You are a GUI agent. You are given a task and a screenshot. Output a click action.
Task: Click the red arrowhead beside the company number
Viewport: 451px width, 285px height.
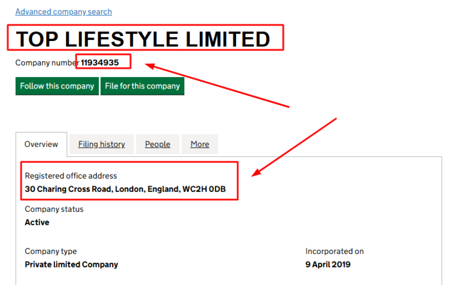coord(150,65)
